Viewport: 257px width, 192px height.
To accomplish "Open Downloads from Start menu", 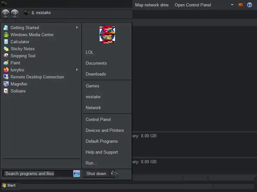I will coord(96,74).
